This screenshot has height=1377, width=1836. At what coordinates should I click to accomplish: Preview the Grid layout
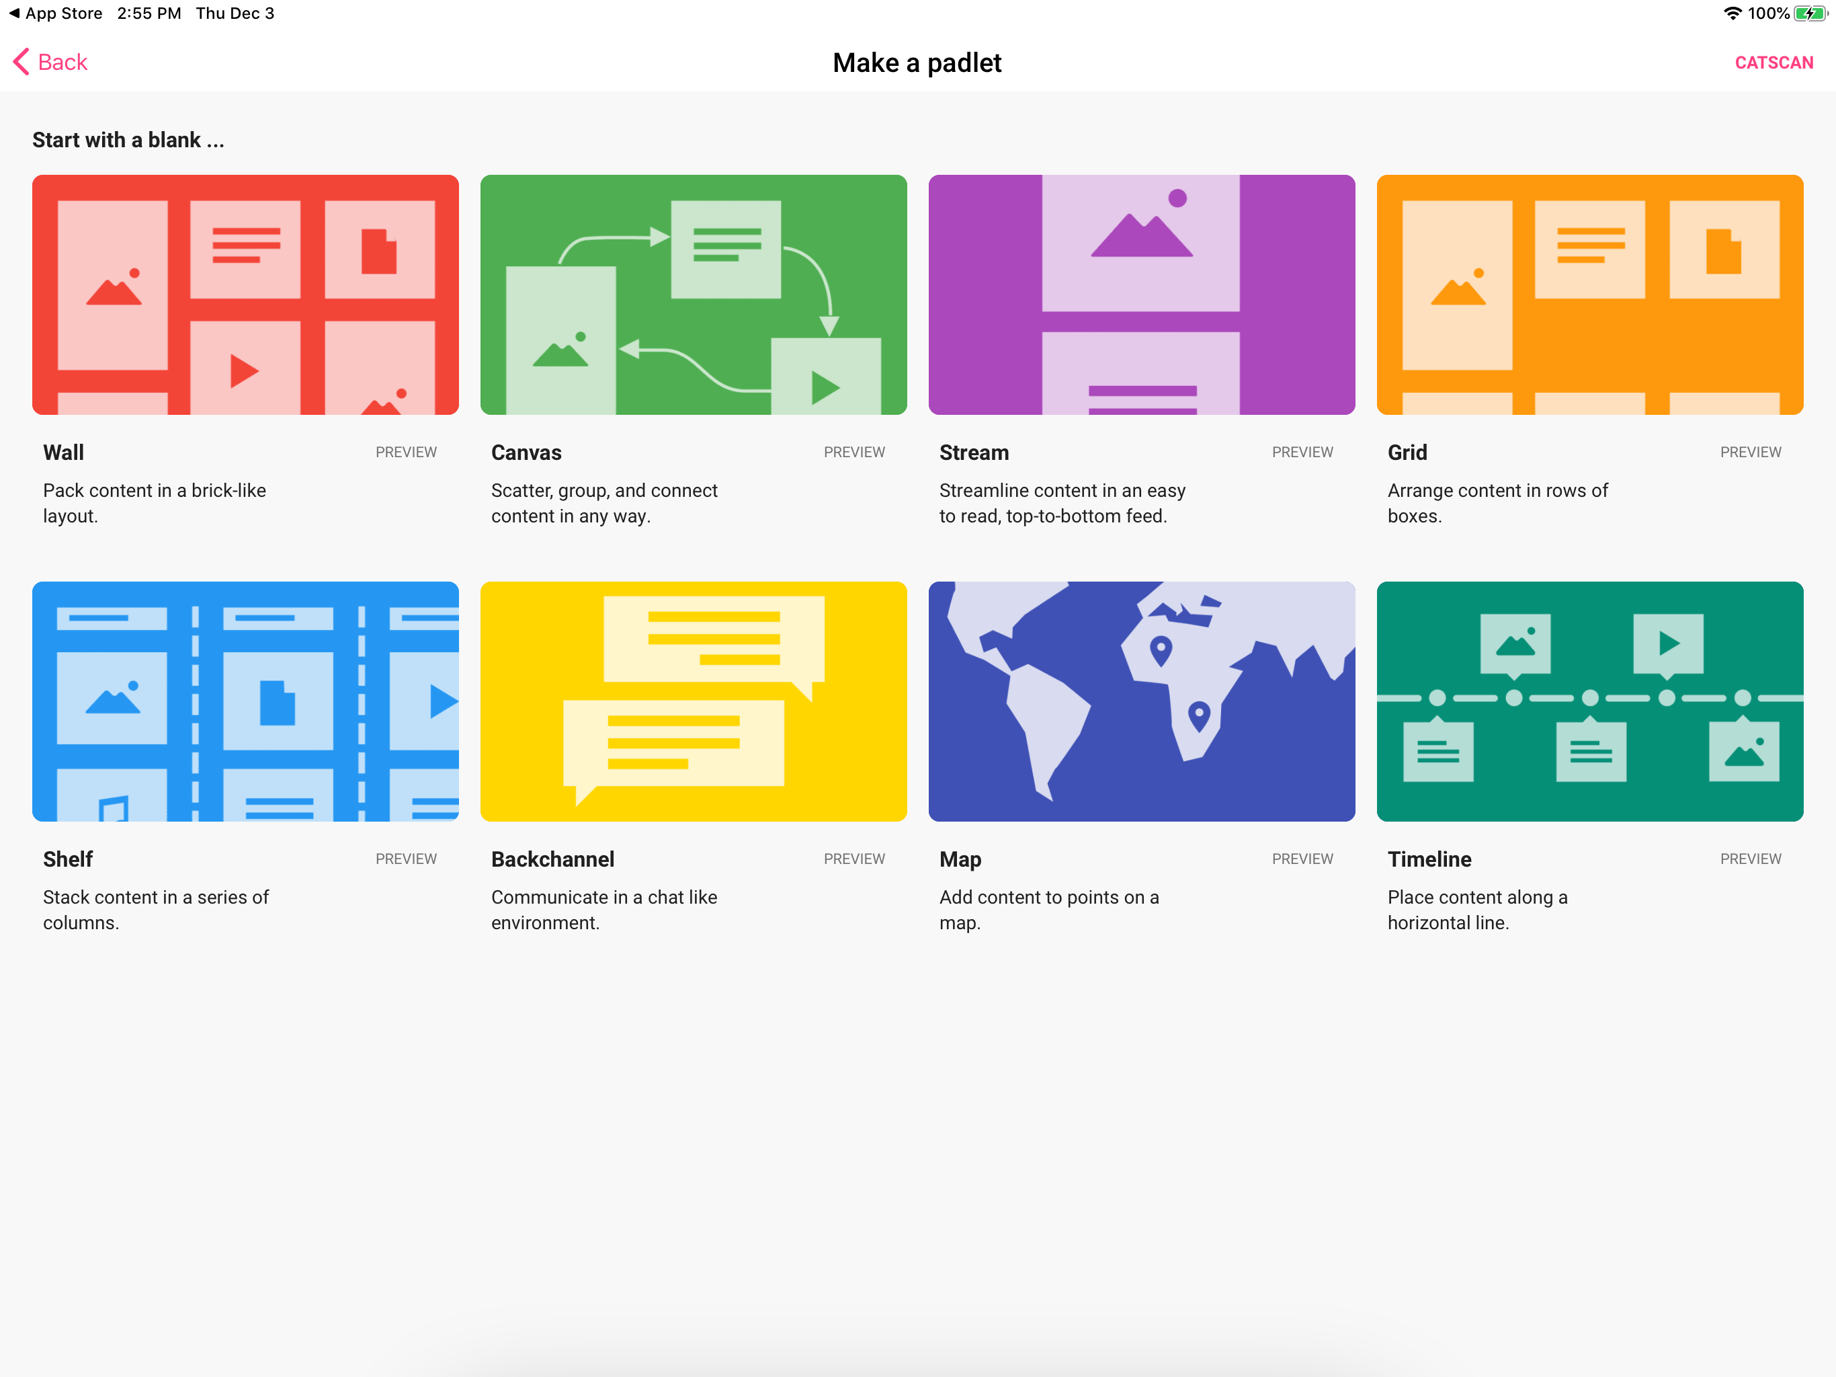(1751, 452)
